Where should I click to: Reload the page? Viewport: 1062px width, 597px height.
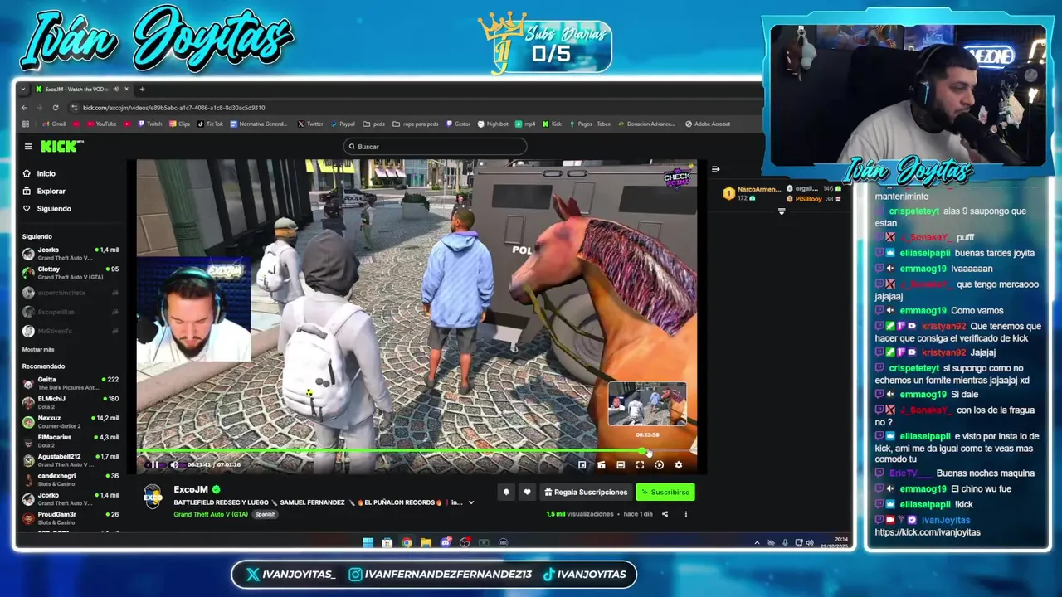pos(56,108)
